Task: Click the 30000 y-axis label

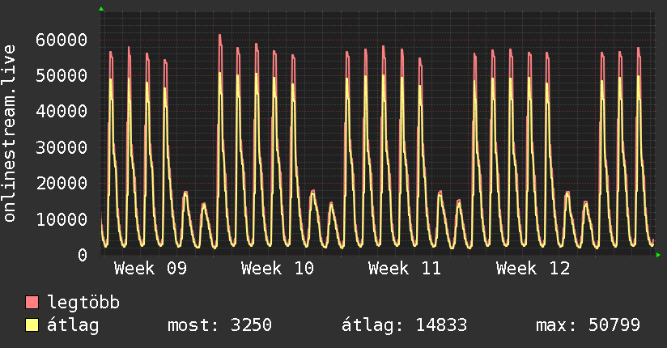Action: pyautogui.click(x=62, y=147)
